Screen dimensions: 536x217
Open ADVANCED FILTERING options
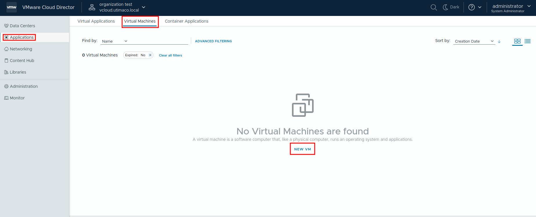[x=213, y=41]
